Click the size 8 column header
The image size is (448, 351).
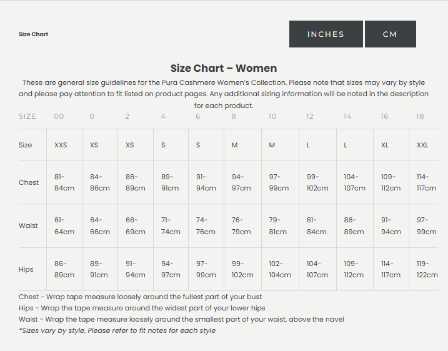(x=234, y=117)
